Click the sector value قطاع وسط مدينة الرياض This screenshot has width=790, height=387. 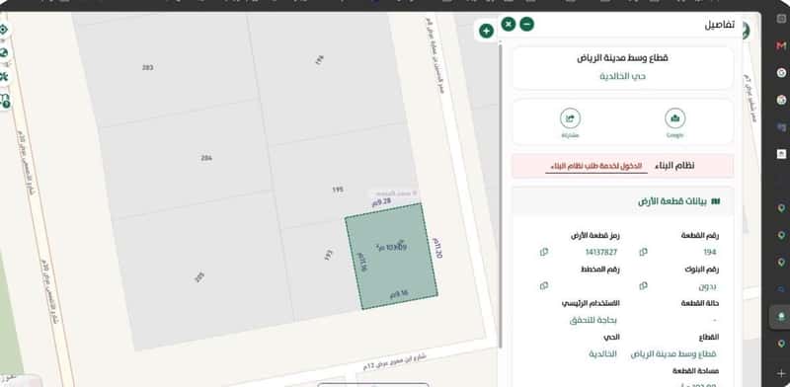click(673, 353)
